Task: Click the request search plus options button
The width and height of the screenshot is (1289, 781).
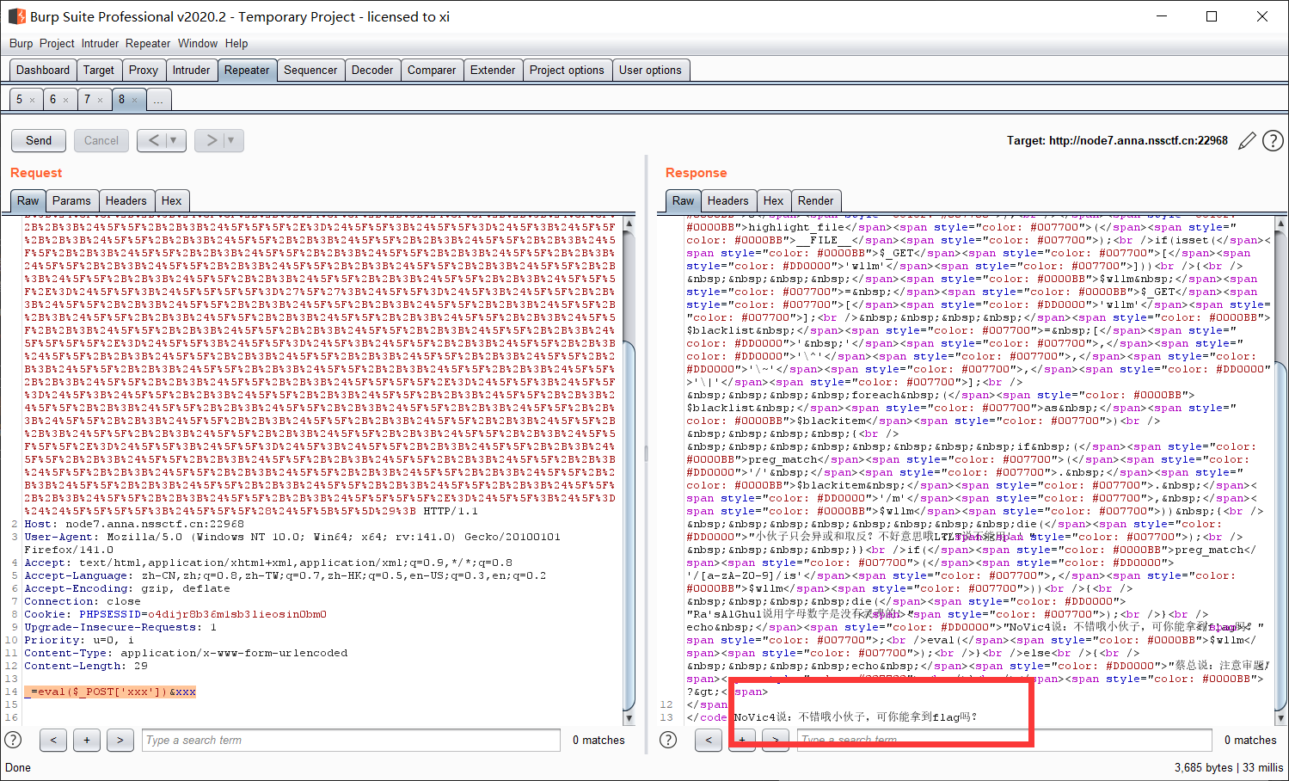Action: [x=87, y=740]
